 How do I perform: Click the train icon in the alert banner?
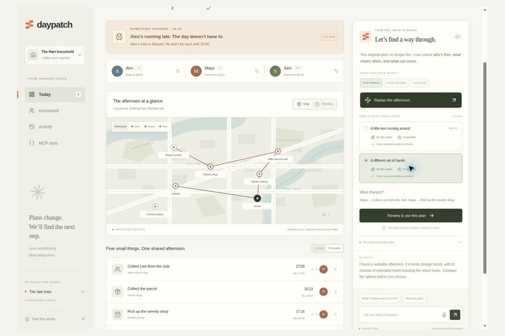[x=119, y=37]
